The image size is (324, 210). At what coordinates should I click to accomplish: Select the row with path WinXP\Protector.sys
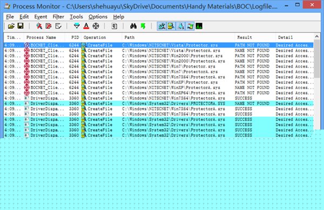coord(158,82)
